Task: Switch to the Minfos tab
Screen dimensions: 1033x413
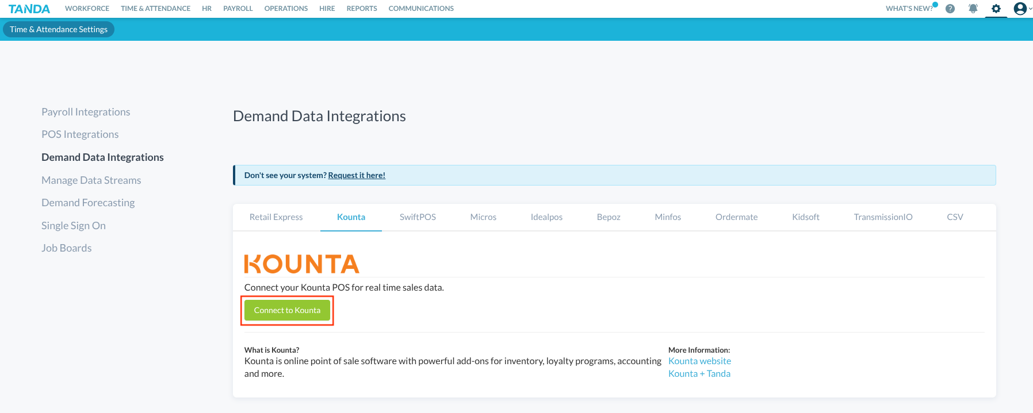Action: coord(668,217)
